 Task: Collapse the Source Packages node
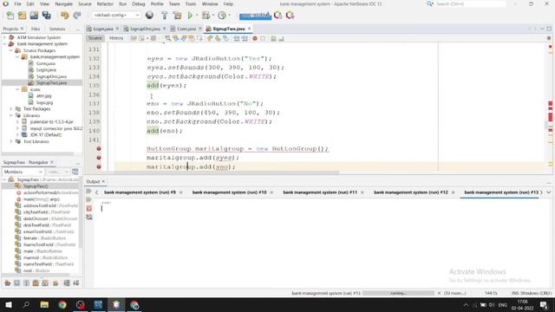click(11, 50)
